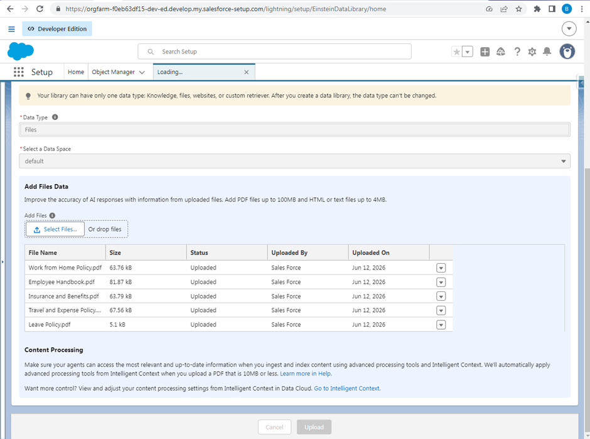Image resolution: width=590 pixels, height=439 pixels.
Task: Open the browser extensions puzzle icon
Action: pos(537,9)
